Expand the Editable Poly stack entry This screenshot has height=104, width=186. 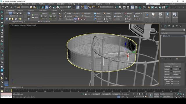[162, 36]
